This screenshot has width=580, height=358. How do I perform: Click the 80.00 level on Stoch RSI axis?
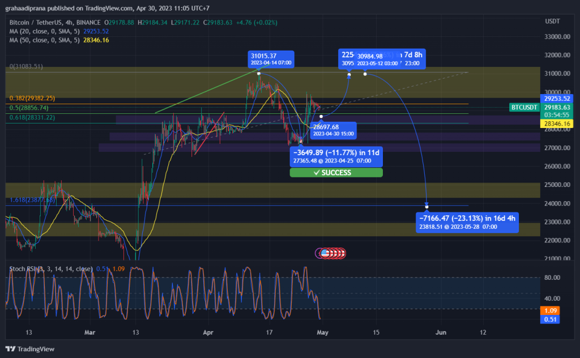tap(552, 278)
